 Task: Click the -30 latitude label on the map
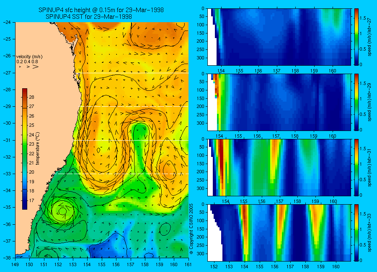coord(7,123)
